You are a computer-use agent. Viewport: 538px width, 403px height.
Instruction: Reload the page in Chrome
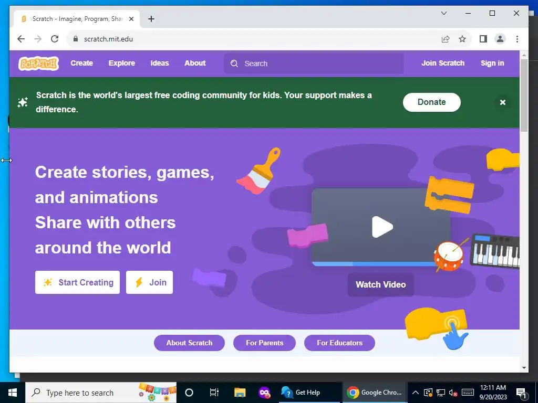[55, 39]
